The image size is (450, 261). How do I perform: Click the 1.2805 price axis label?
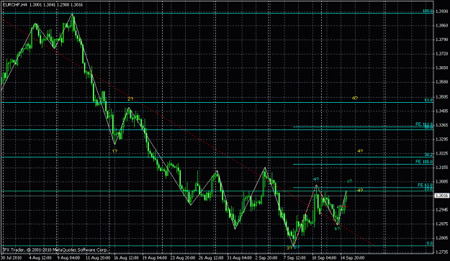tap(441, 238)
